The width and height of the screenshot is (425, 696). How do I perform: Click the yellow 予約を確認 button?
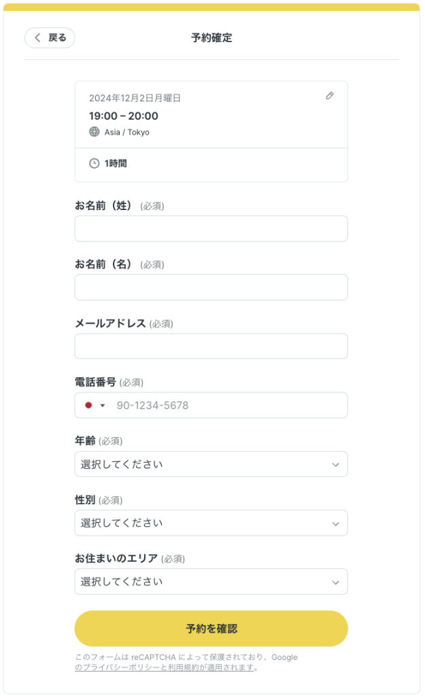tap(211, 629)
